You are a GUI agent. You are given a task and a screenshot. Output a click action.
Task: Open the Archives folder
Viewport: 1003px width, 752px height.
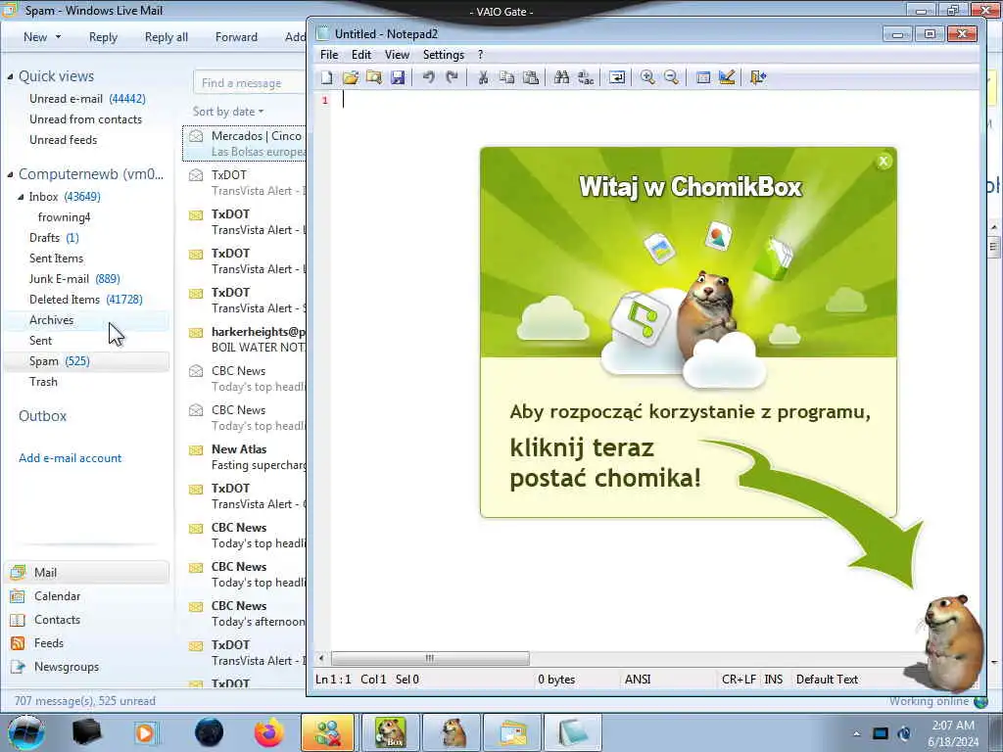(51, 320)
